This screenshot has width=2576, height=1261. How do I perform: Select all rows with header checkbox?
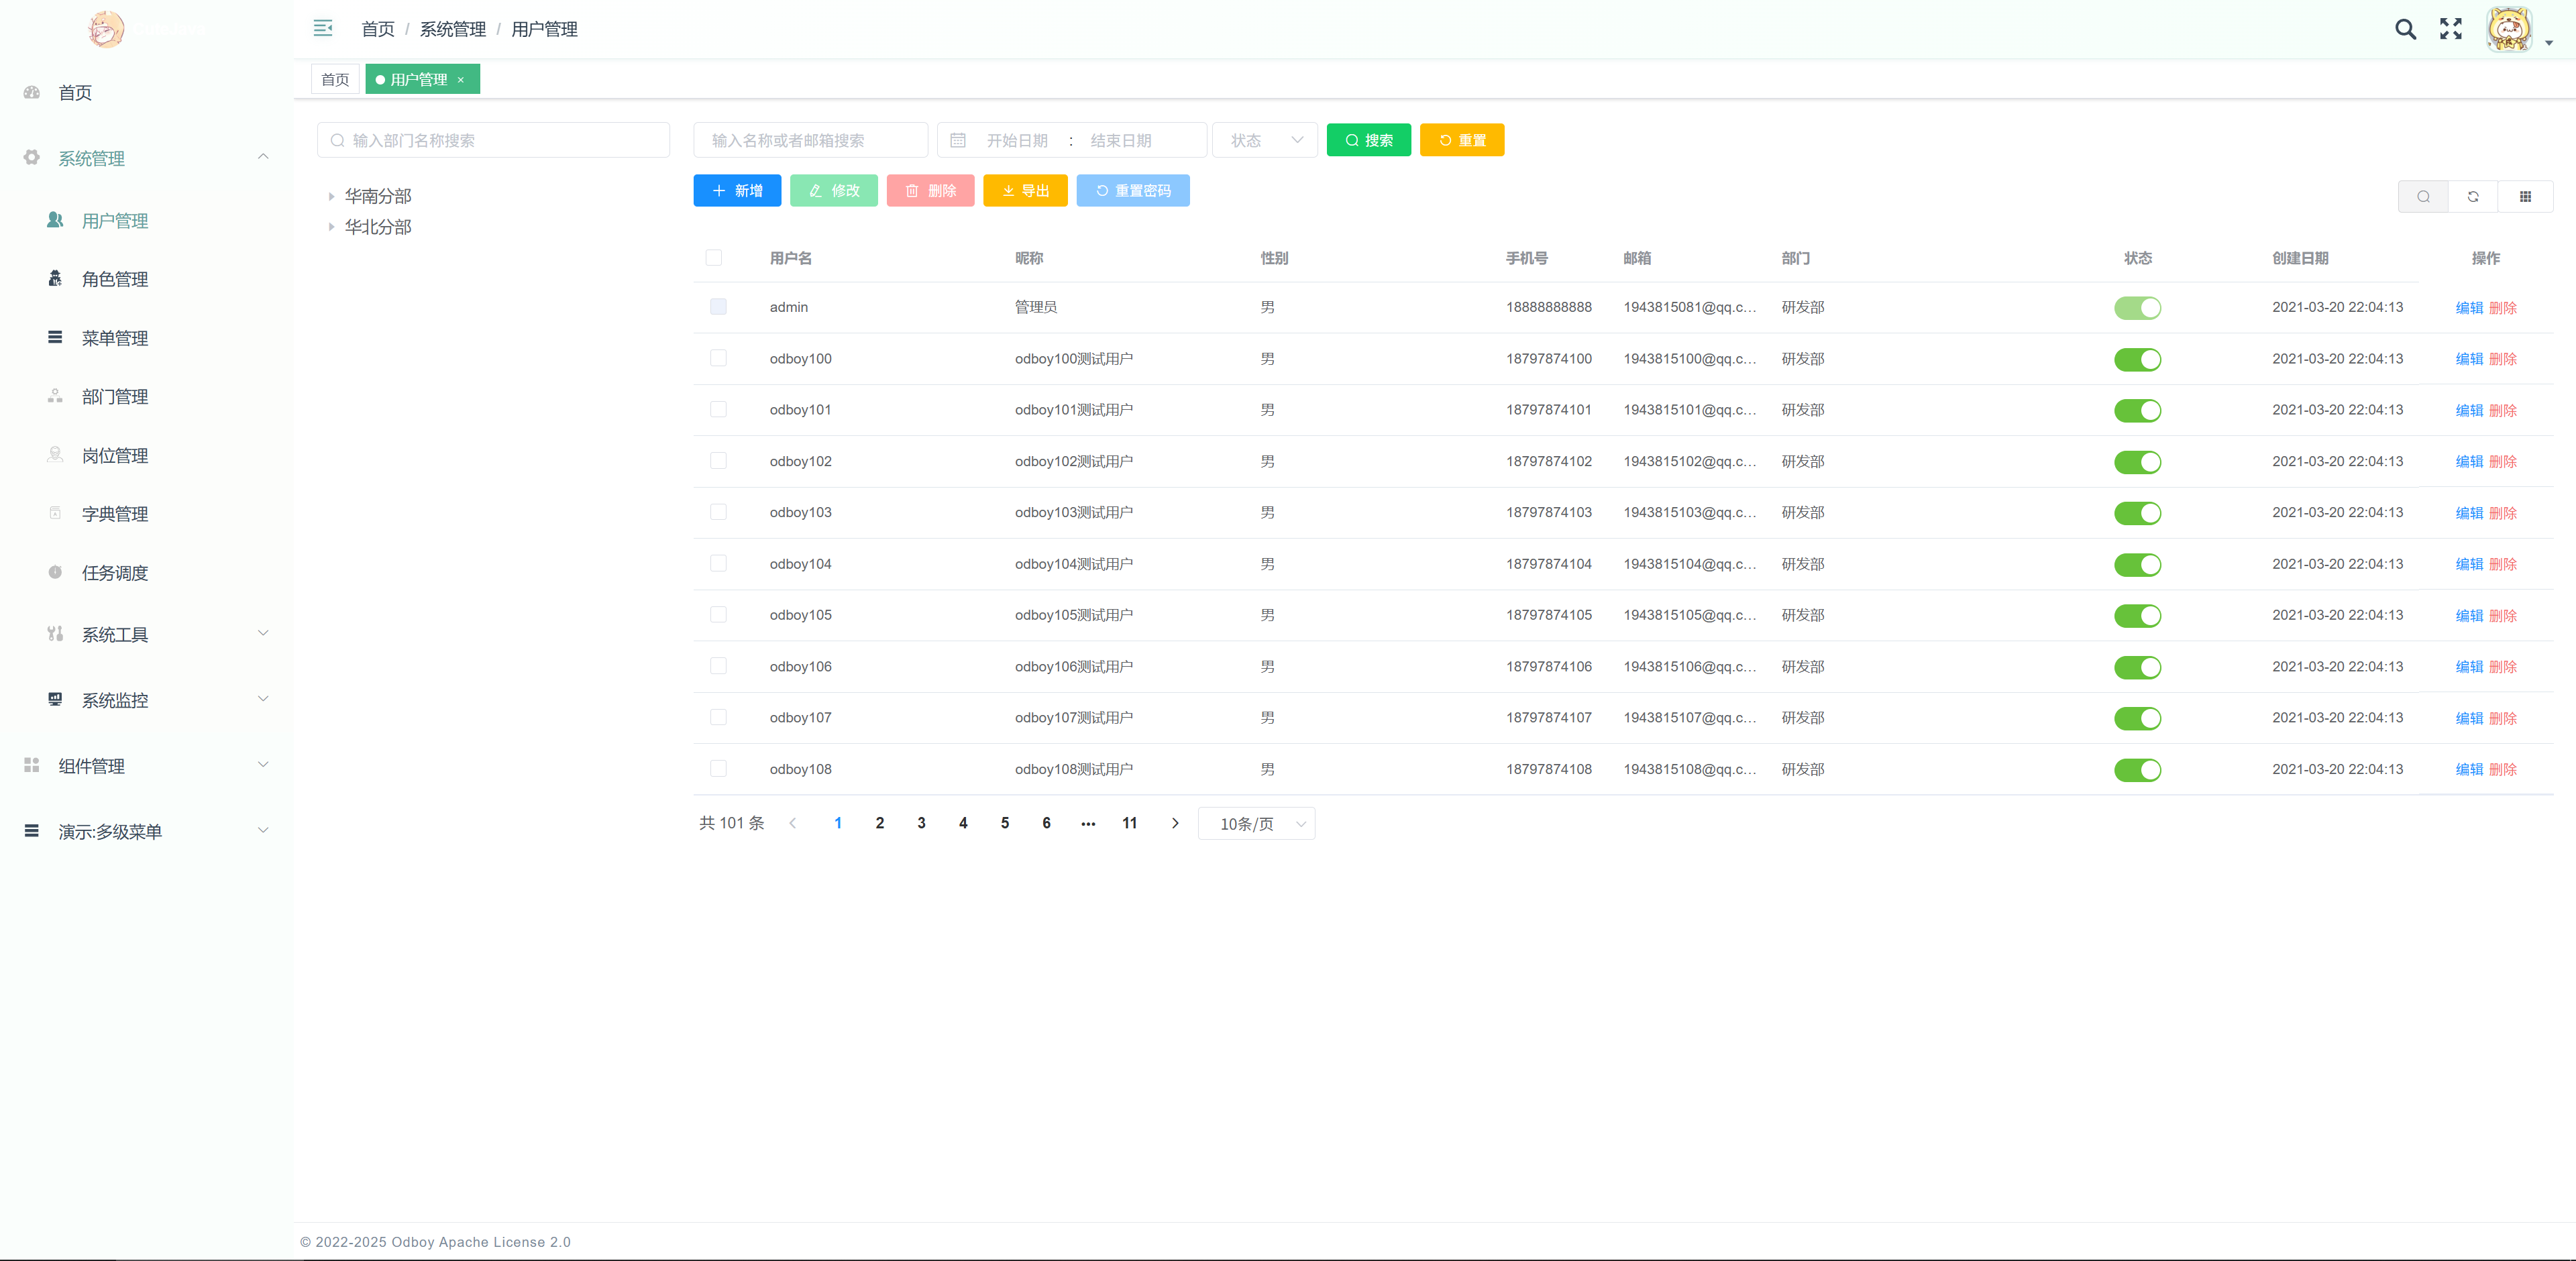click(714, 258)
